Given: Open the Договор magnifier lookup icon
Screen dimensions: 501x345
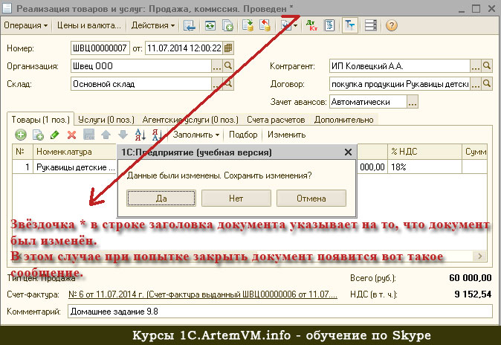Looking at the screenshot, I should click(x=487, y=84).
